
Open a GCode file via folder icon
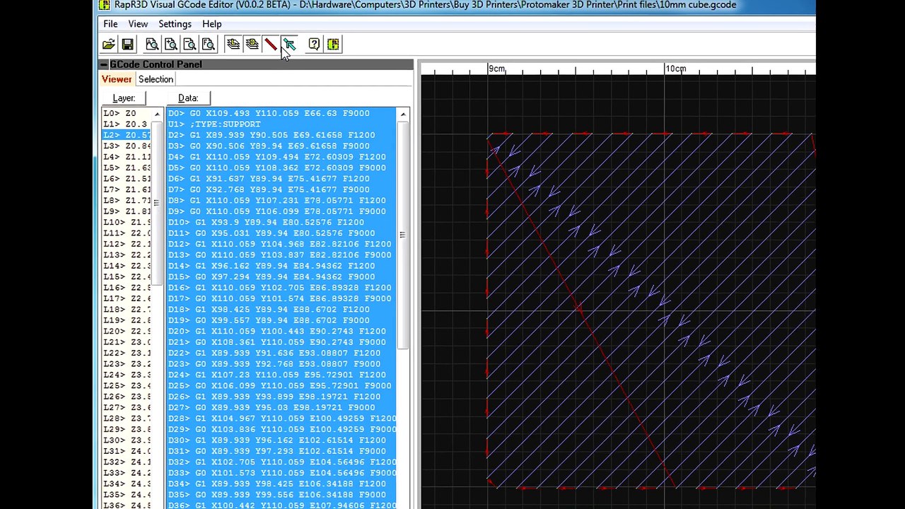click(x=108, y=45)
